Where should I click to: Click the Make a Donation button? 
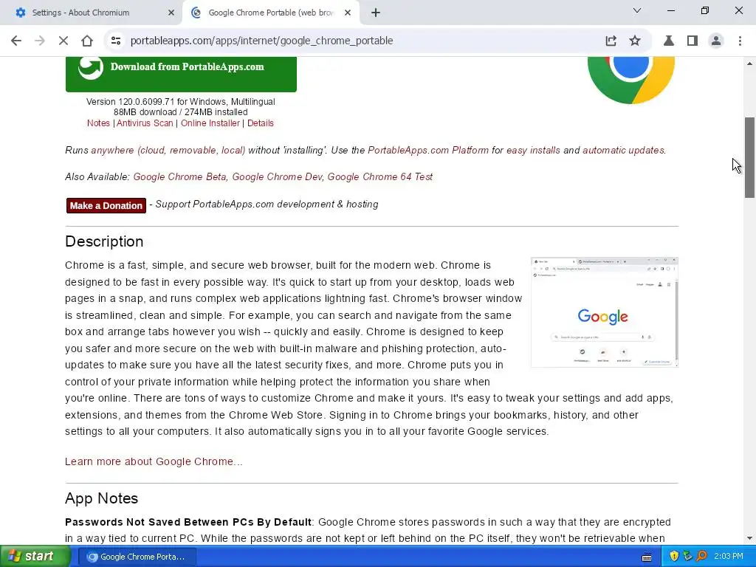(106, 205)
